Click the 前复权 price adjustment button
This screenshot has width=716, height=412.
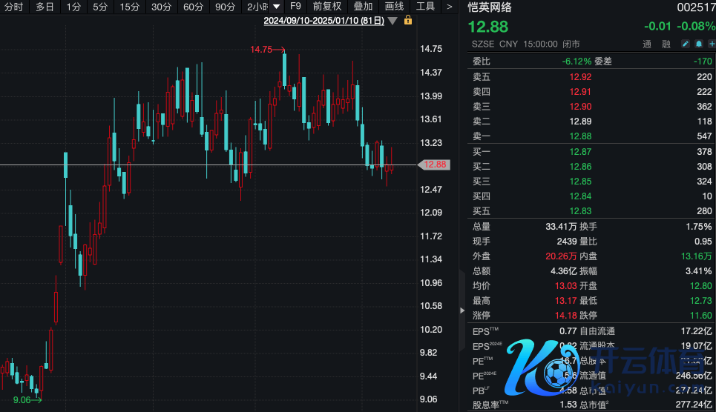(x=327, y=7)
